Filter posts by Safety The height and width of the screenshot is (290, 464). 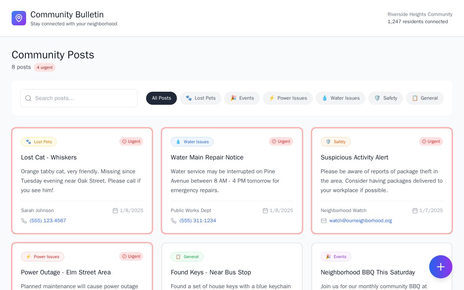pyautogui.click(x=386, y=98)
